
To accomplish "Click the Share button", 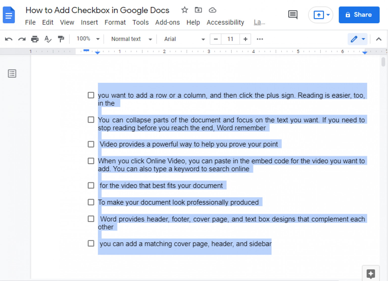I will point(359,15).
